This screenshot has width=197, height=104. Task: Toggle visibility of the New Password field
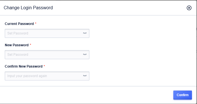pyautogui.click(x=85, y=54)
